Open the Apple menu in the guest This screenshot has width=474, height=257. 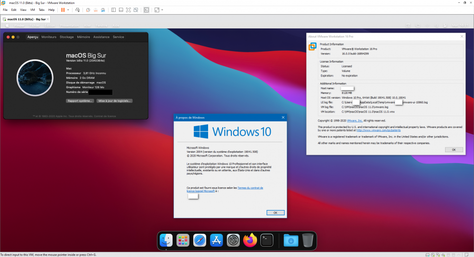(7, 26)
